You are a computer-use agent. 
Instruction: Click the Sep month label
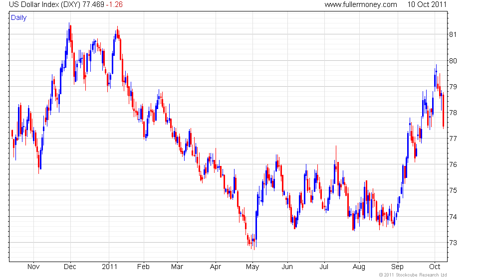[397, 267]
